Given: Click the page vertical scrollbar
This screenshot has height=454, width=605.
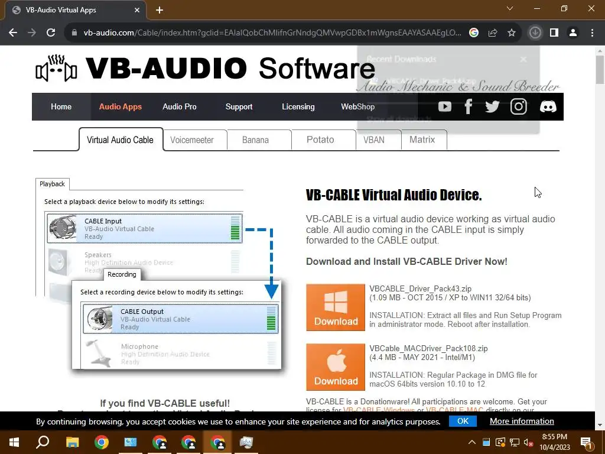Looking at the screenshot, I should click(x=600, y=70).
